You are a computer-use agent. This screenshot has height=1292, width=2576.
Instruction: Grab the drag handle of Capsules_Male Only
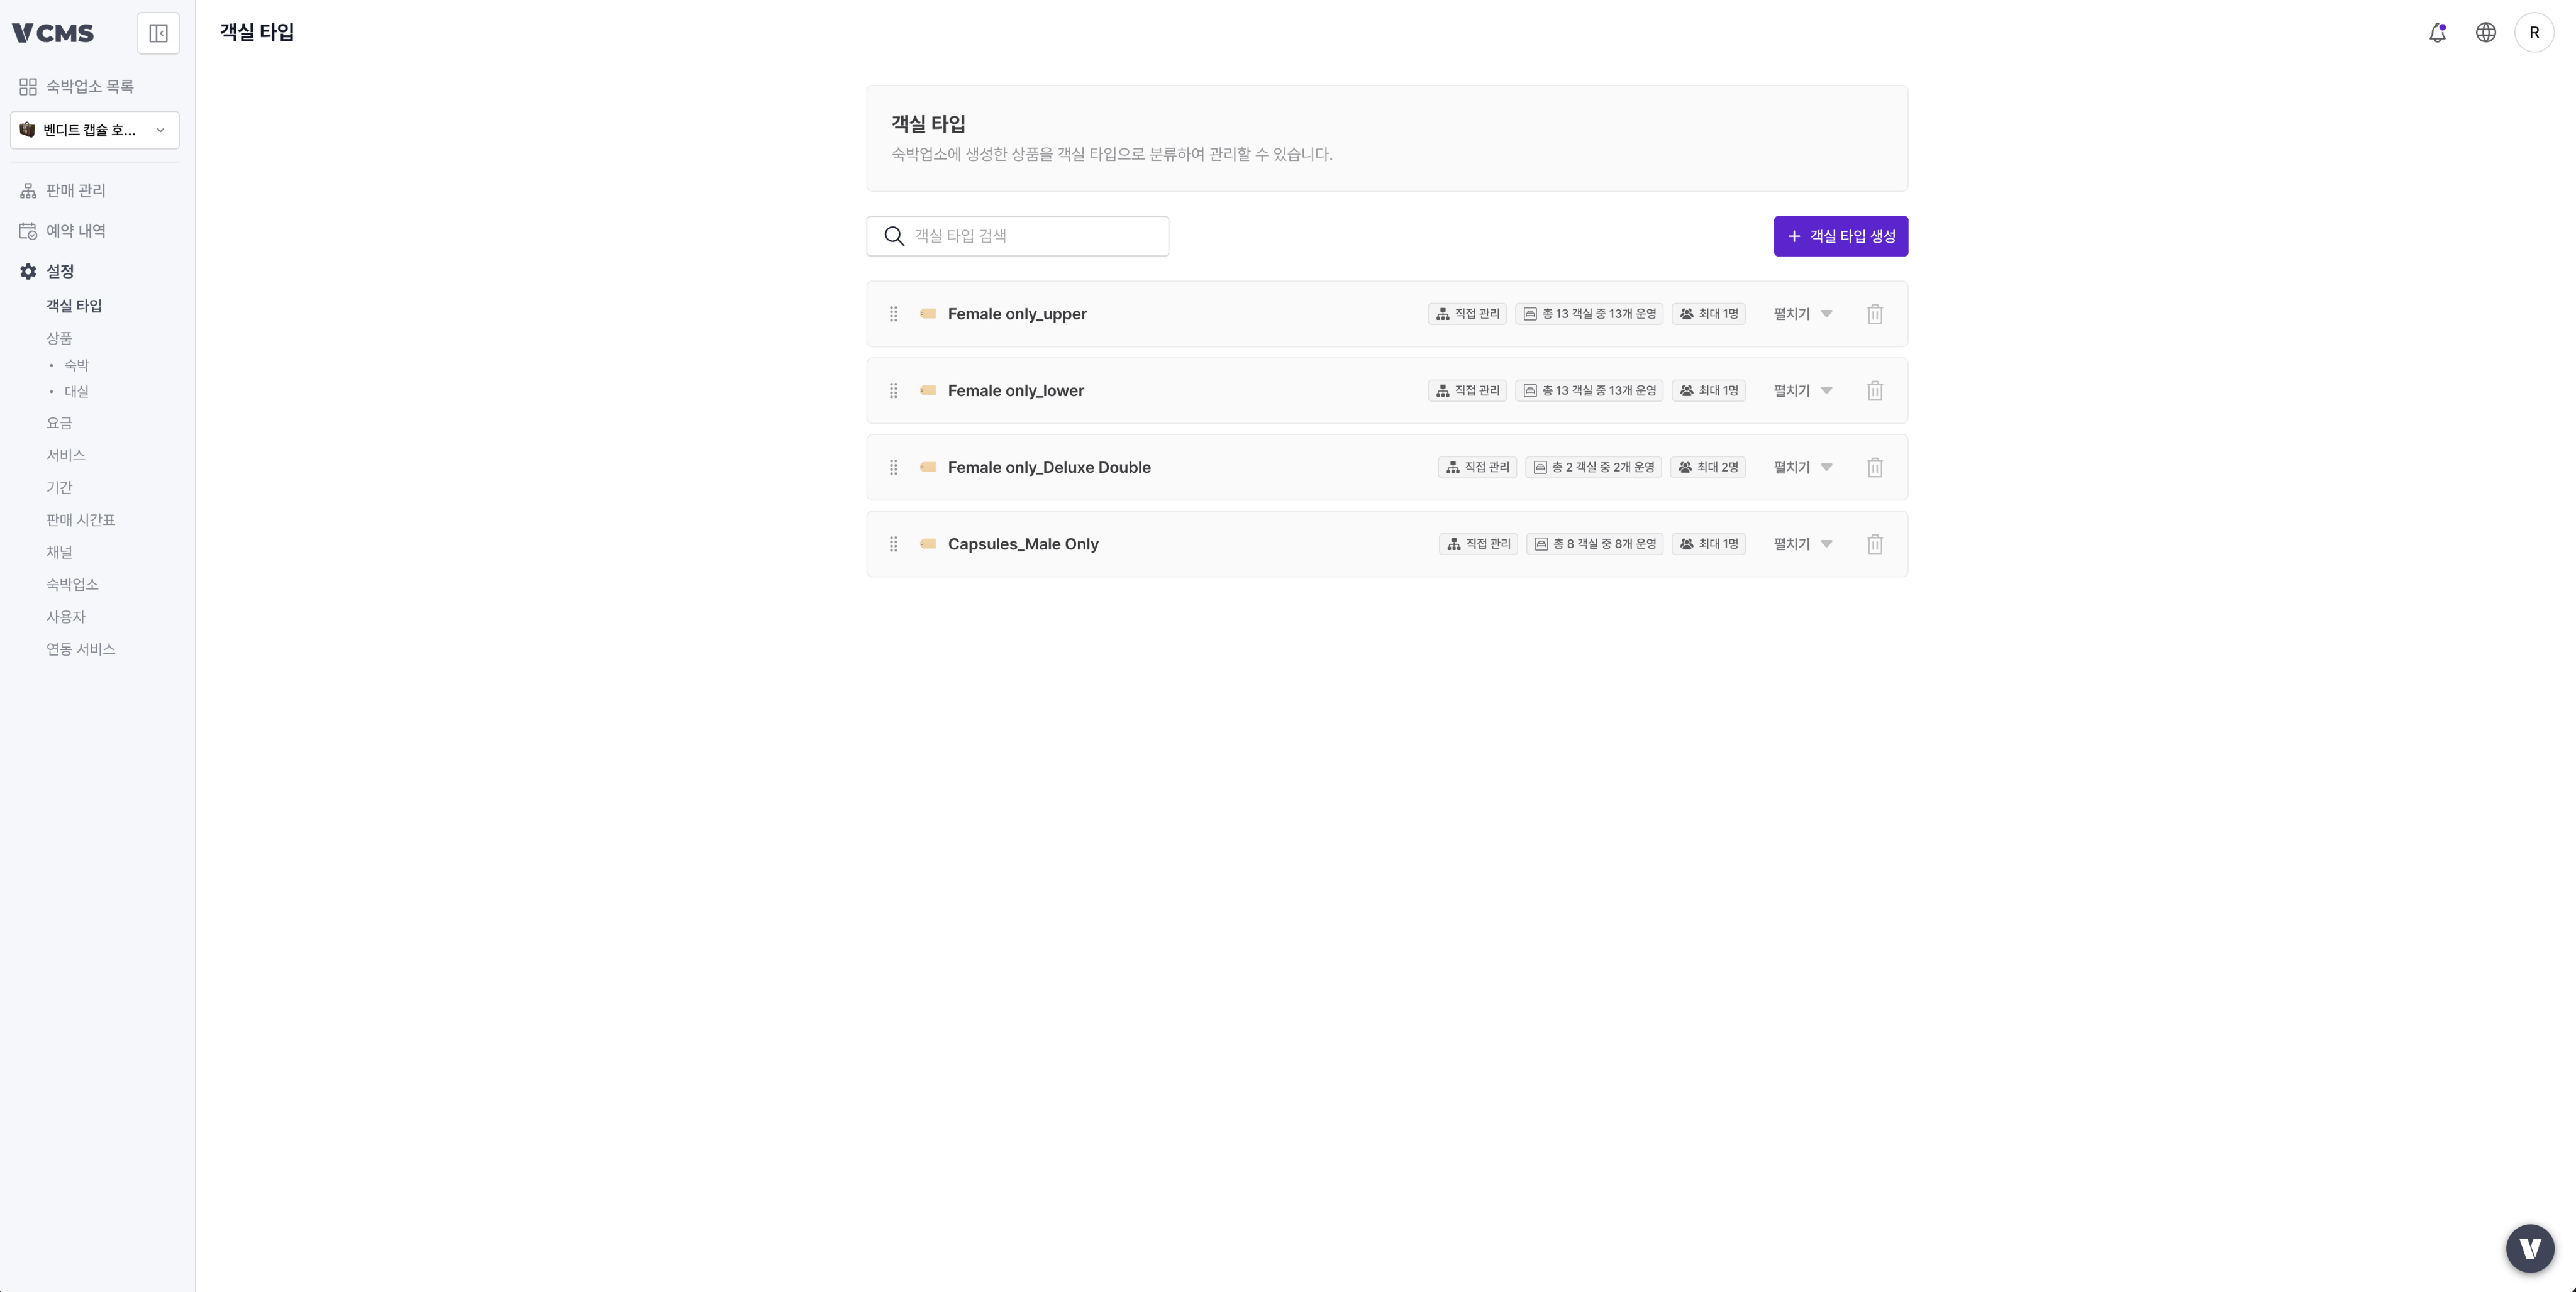[894, 544]
